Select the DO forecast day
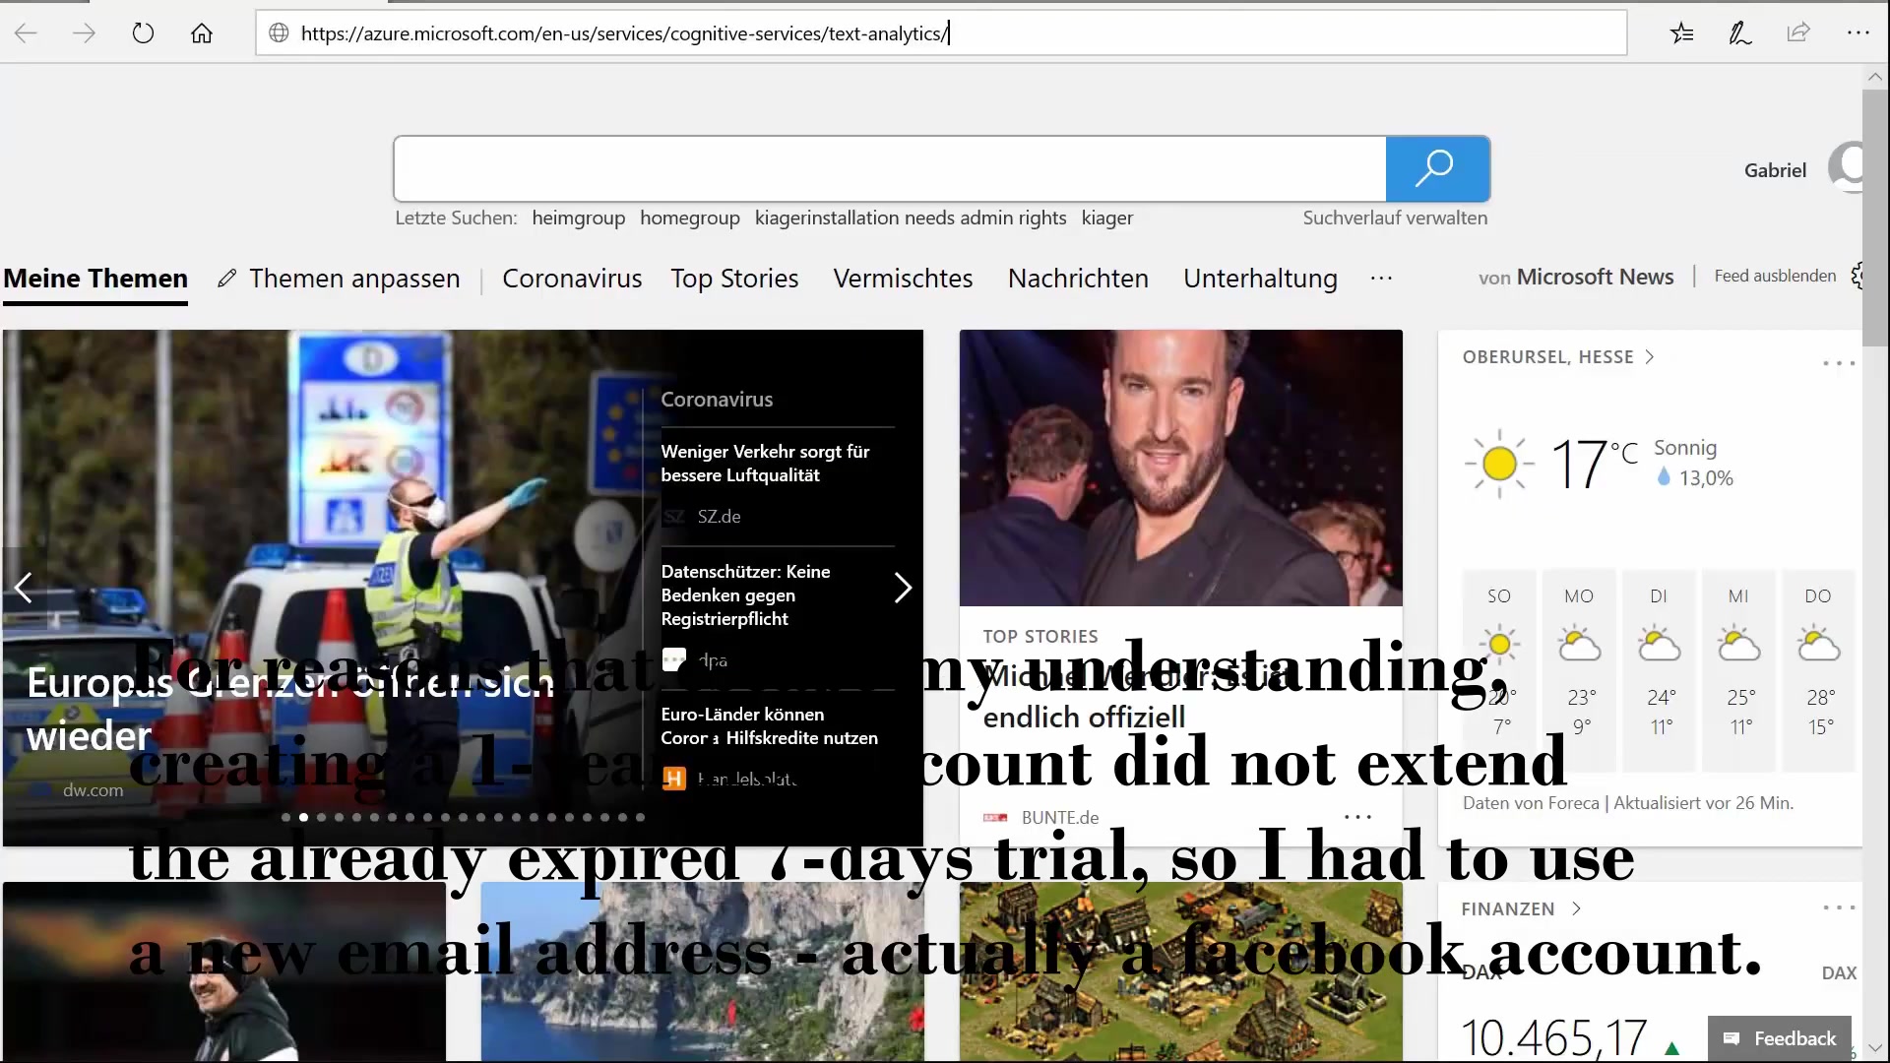The image size is (1890, 1063). (1818, 668)
